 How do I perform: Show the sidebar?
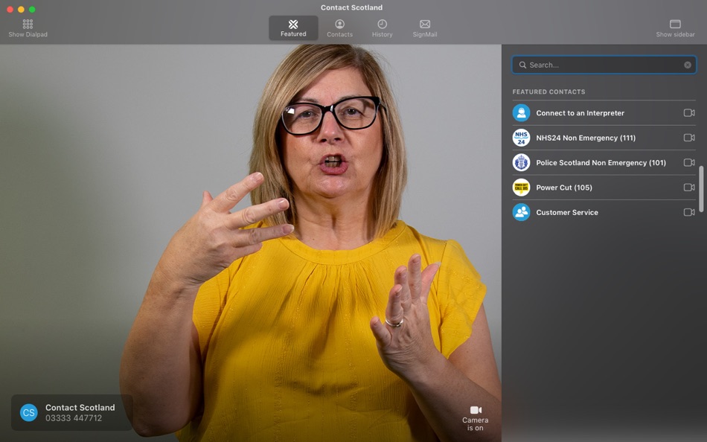click(674, 28)
